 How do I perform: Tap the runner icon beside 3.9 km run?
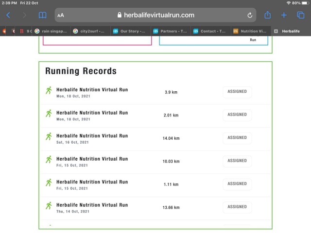(x=49, y=90)
